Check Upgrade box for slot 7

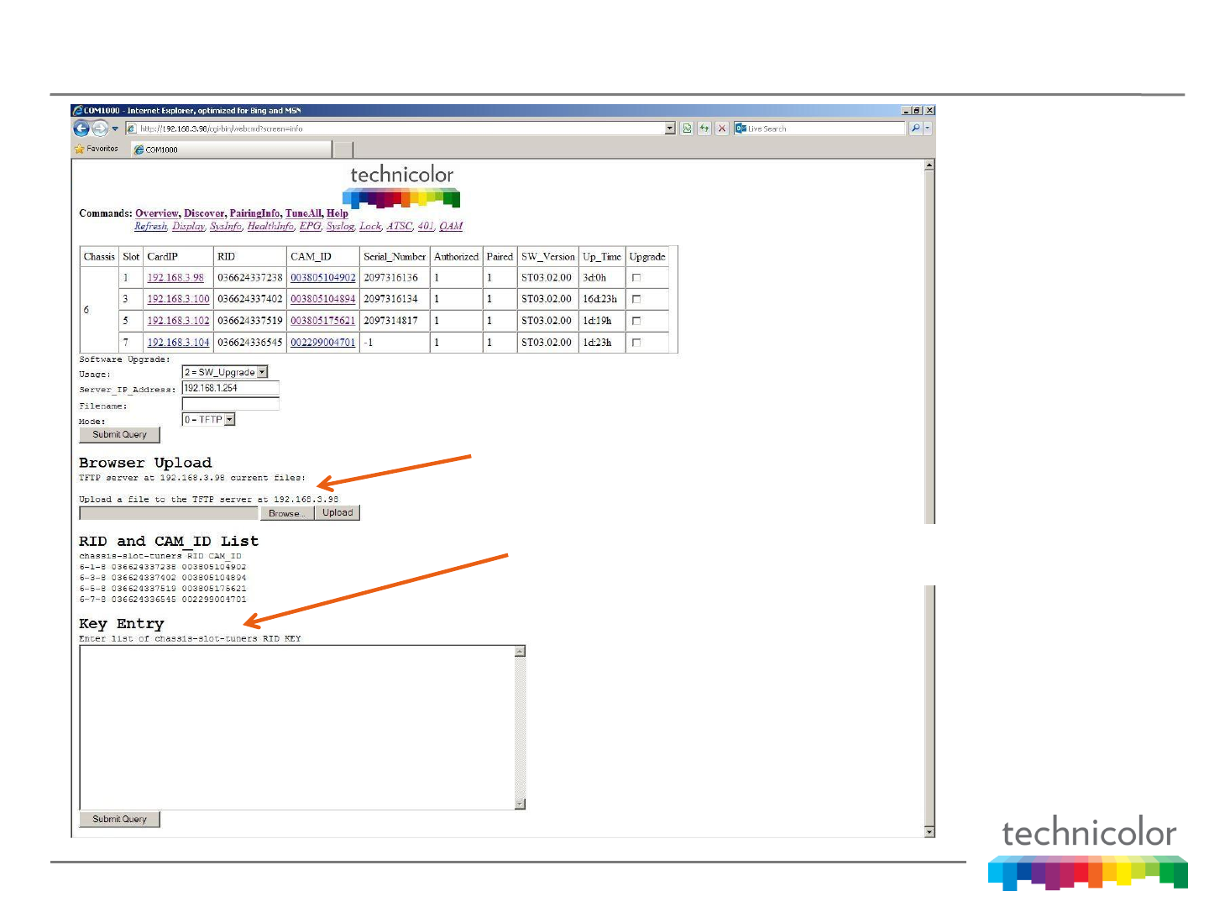tap(636, 343)
